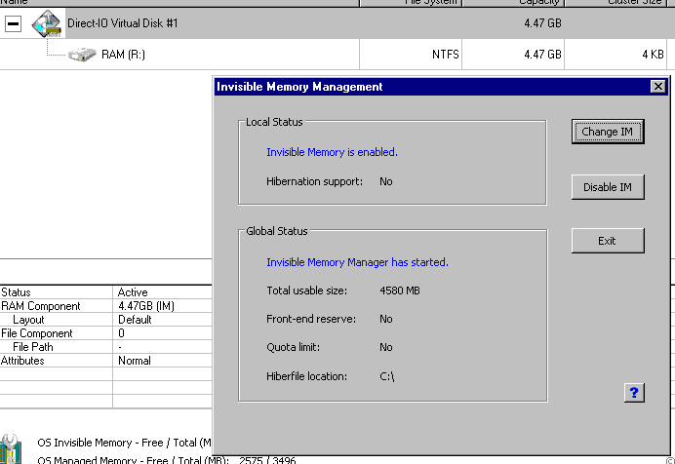Click the Status property label
The image size is (675, 464).
(16, 292)
